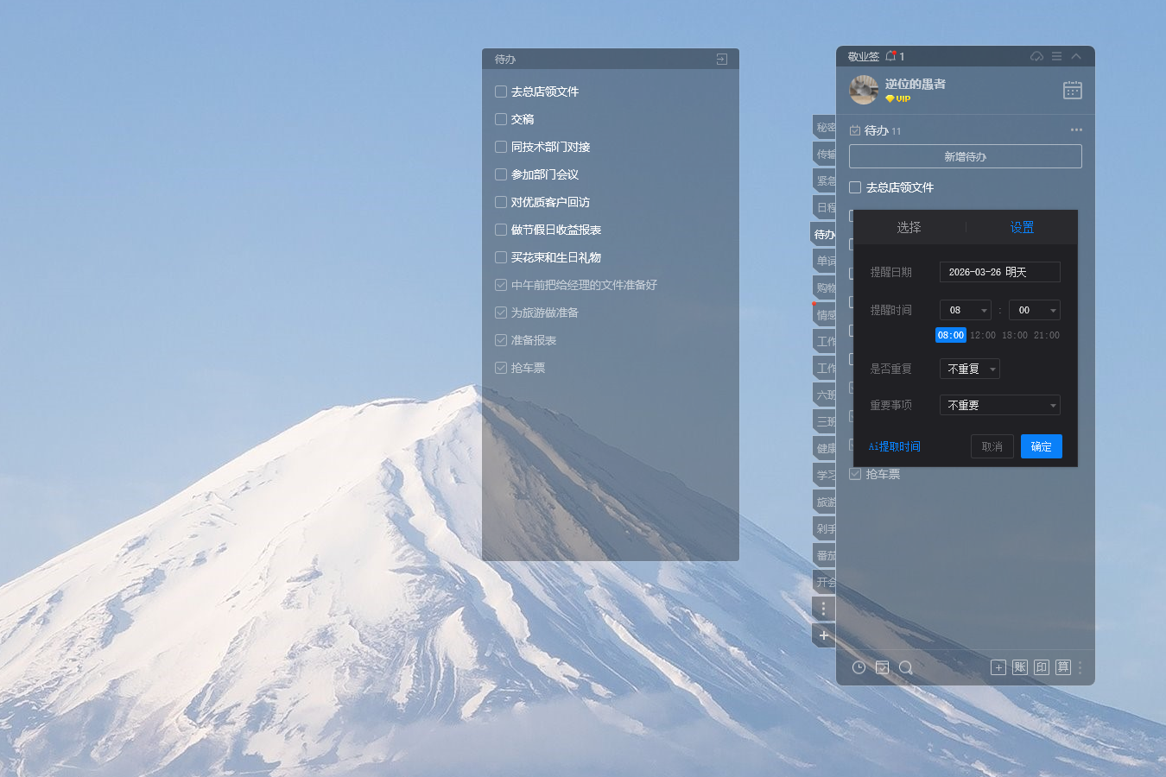Open the notification bell icon
This screenshot has height=777, width=1166.
[890, 56]
